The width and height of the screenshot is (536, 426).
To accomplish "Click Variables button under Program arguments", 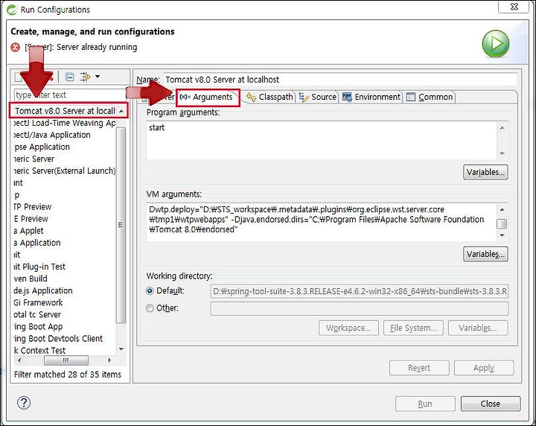I will [485, 172].
